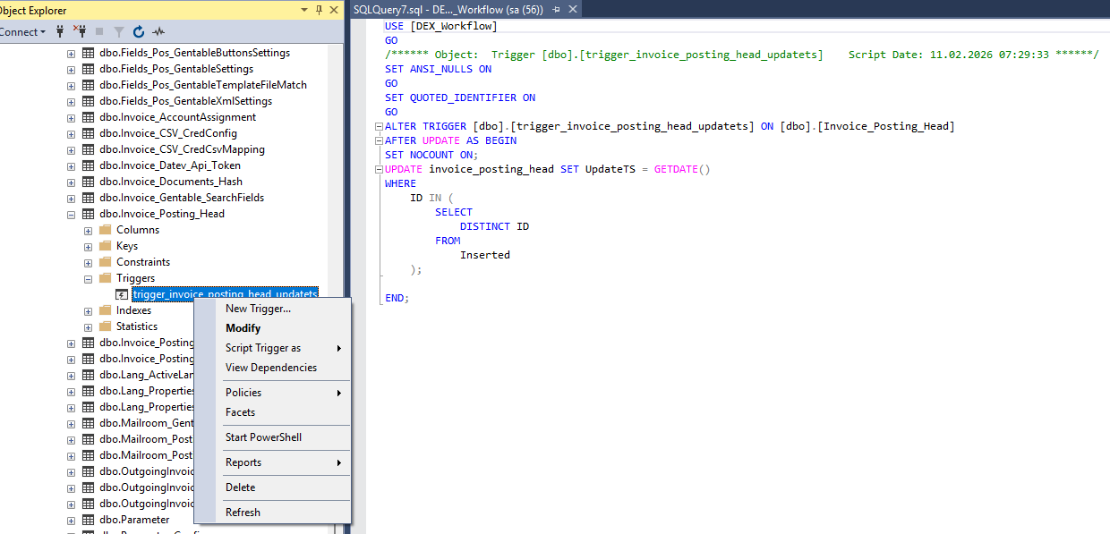
Task: Open Activity Monitor via the pulse icon
Action: [158, 32]
